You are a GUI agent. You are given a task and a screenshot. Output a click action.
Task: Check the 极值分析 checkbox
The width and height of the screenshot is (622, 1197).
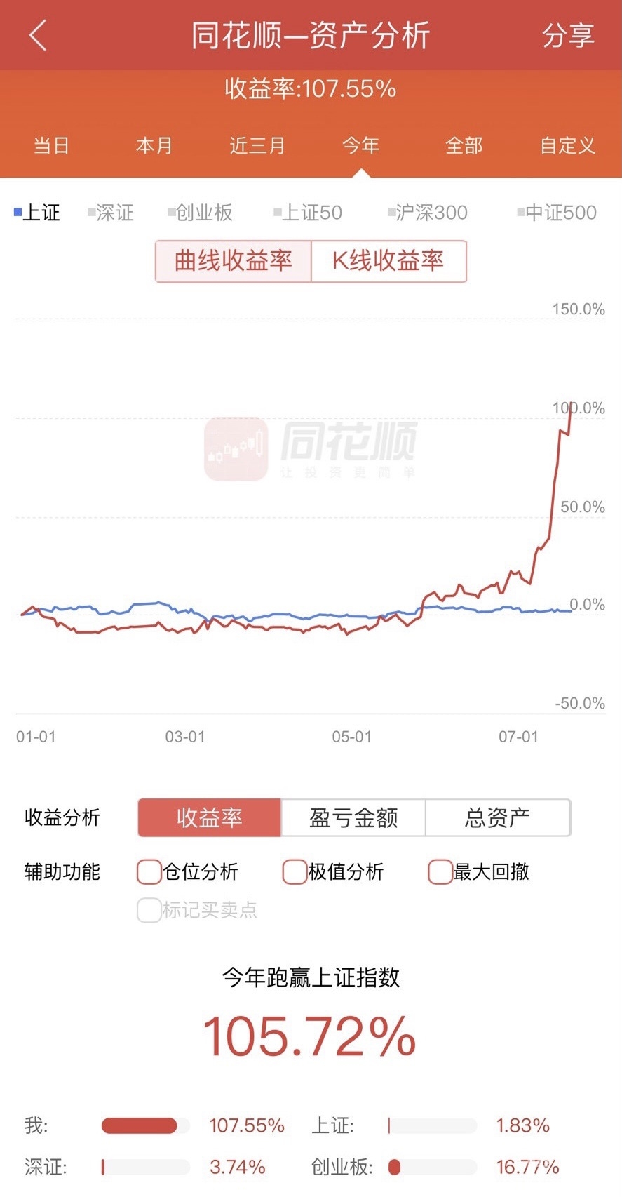coord(295,871)
